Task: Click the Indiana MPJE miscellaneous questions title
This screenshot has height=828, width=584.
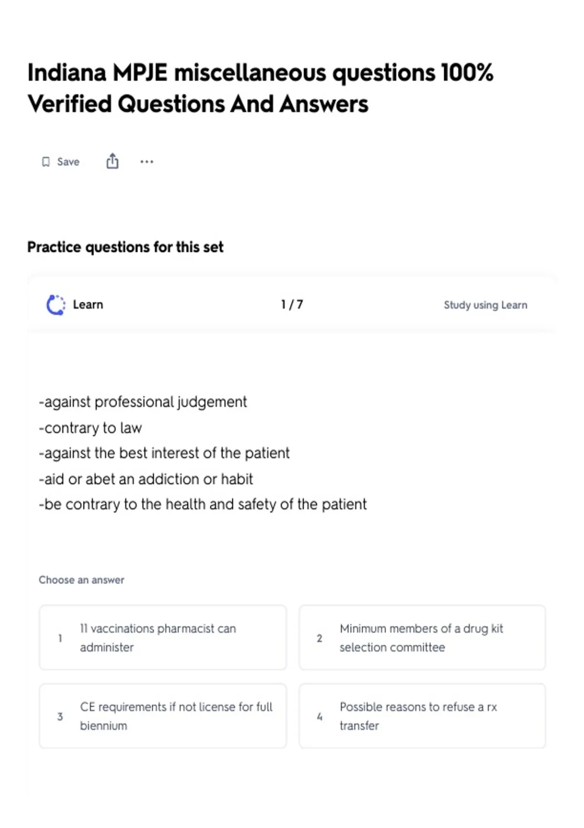Action: coord(260,88)
